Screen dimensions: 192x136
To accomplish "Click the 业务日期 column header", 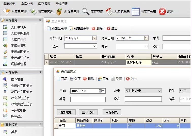I will 113,57.
